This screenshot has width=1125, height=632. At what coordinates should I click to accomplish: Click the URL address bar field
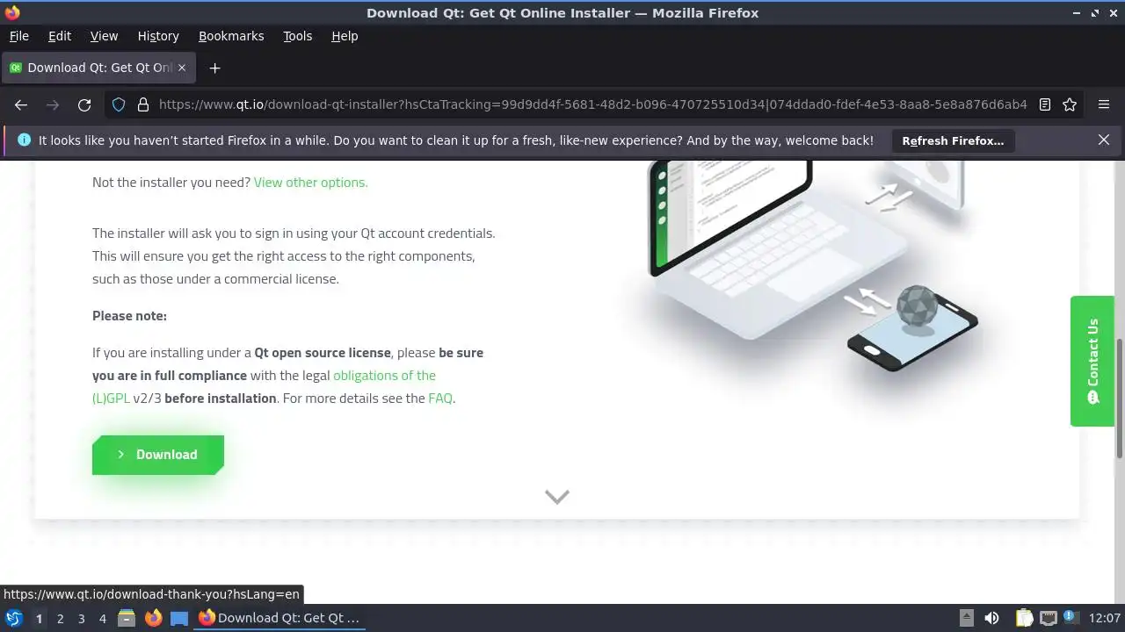[593, 104]
